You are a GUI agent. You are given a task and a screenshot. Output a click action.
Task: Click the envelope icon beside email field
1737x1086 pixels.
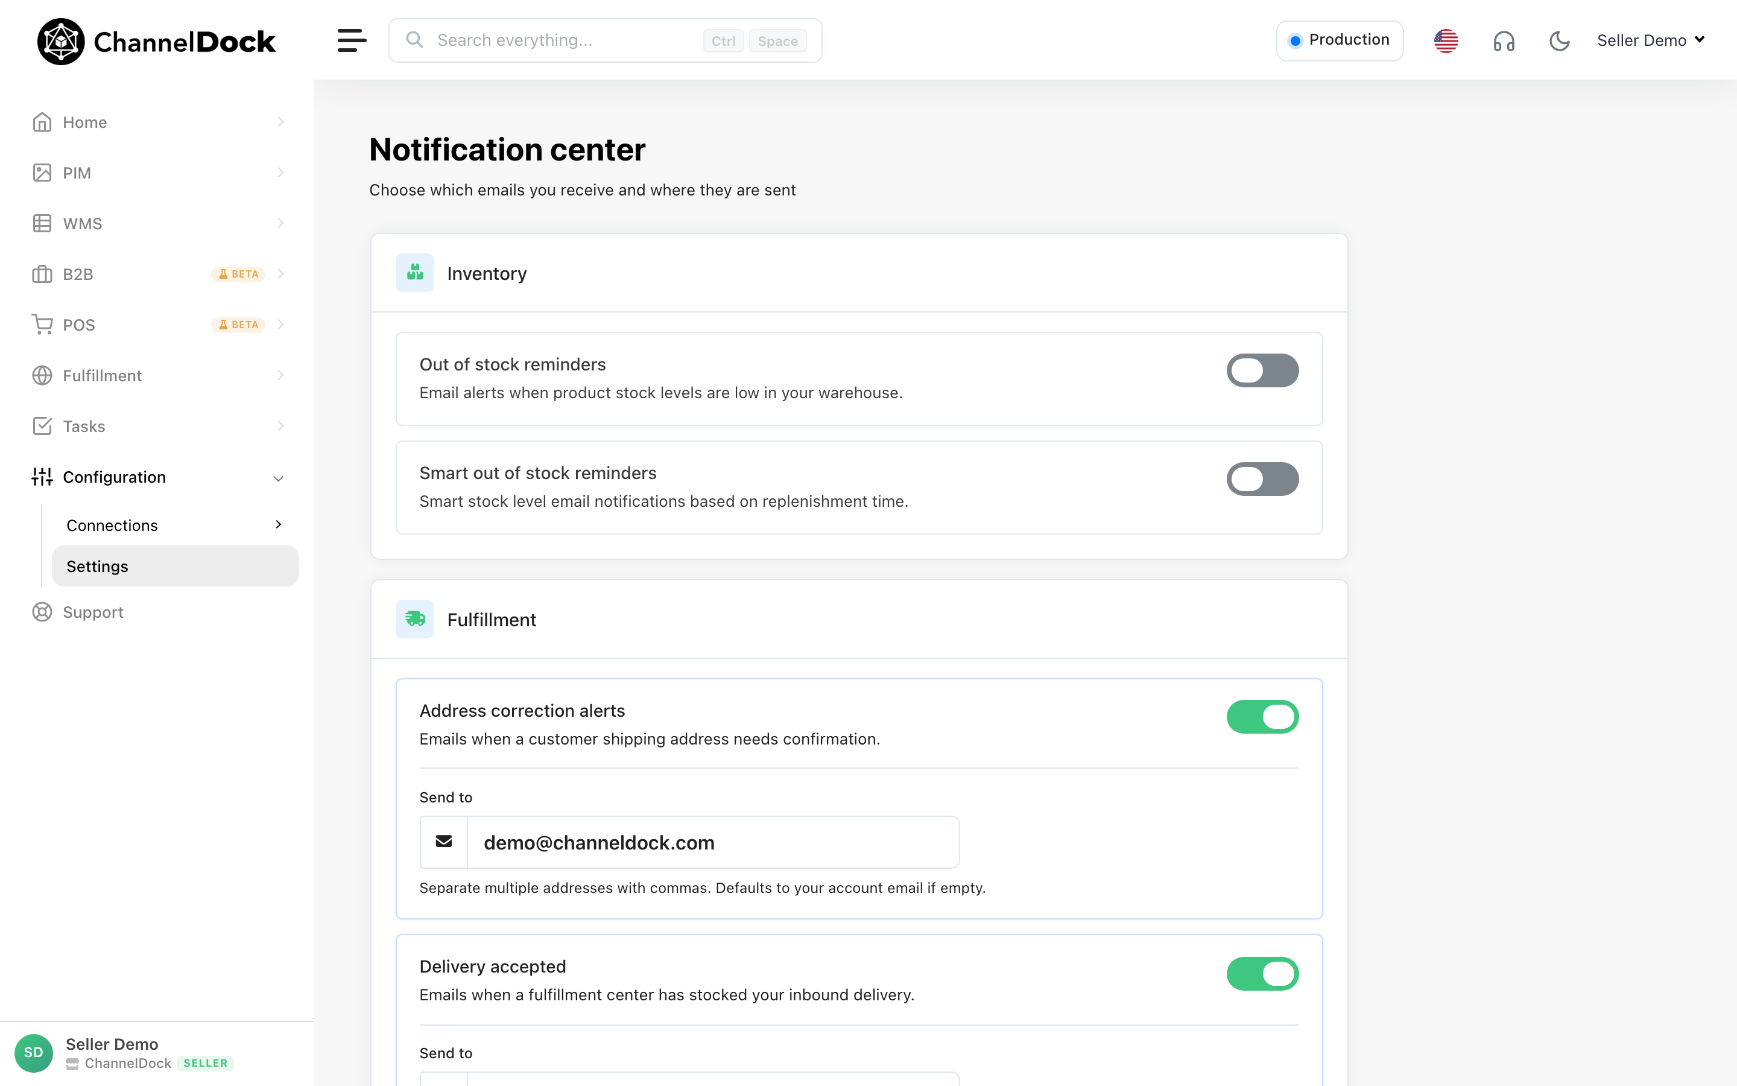[443, 842]
